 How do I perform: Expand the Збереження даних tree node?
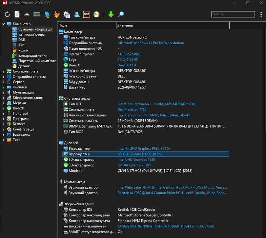3,98
